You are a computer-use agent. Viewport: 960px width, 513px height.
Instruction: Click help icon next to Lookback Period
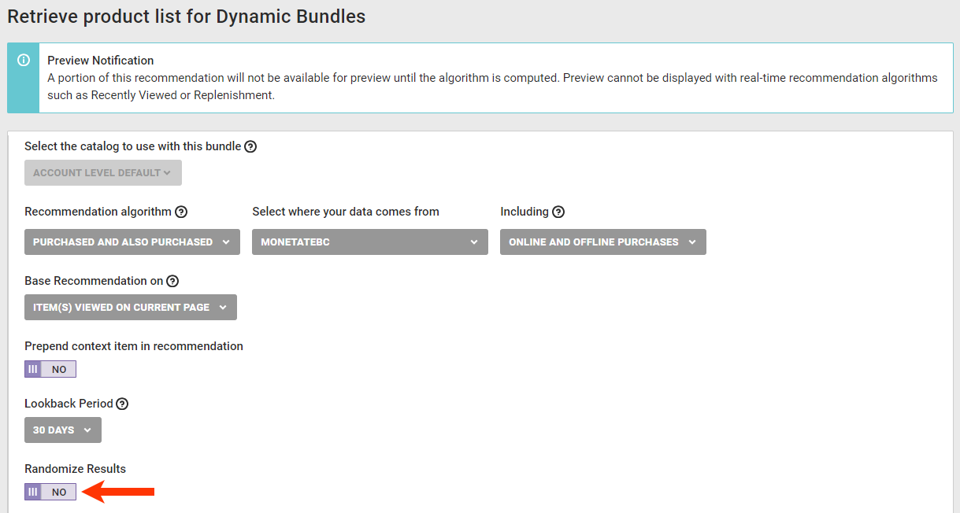(x=122, y=404)
